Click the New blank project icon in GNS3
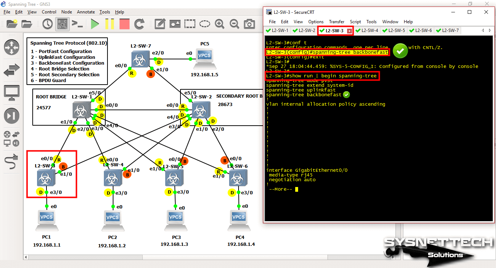The height and width of the screenshot is (268, 496). click(x=12, y=24)
